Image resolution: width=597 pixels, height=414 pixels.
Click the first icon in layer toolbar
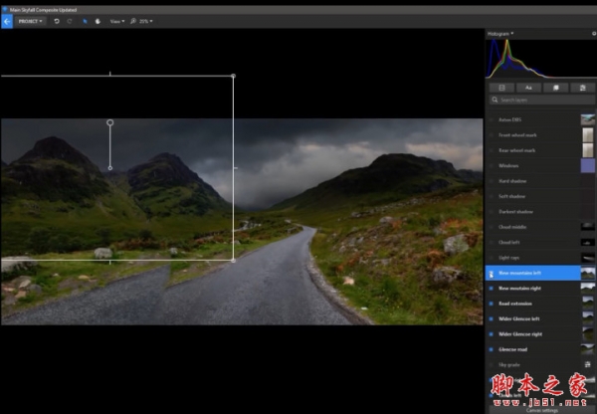coord(501,88)
